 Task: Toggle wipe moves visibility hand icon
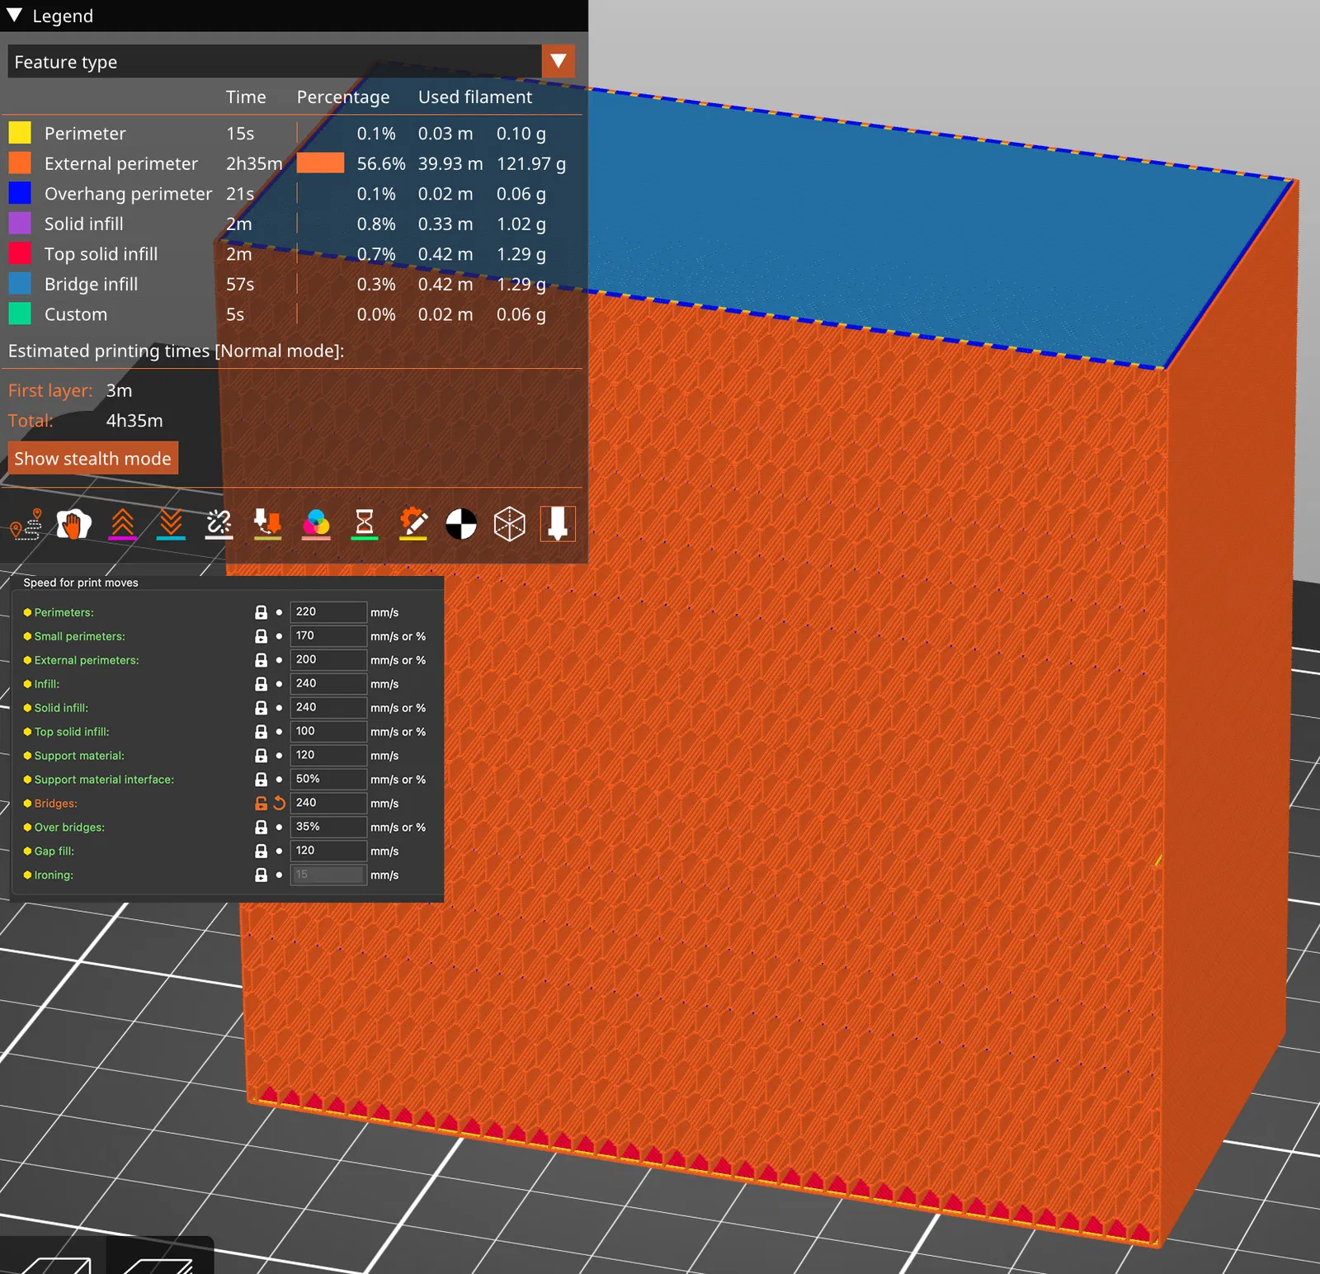(x=73, y=524)
